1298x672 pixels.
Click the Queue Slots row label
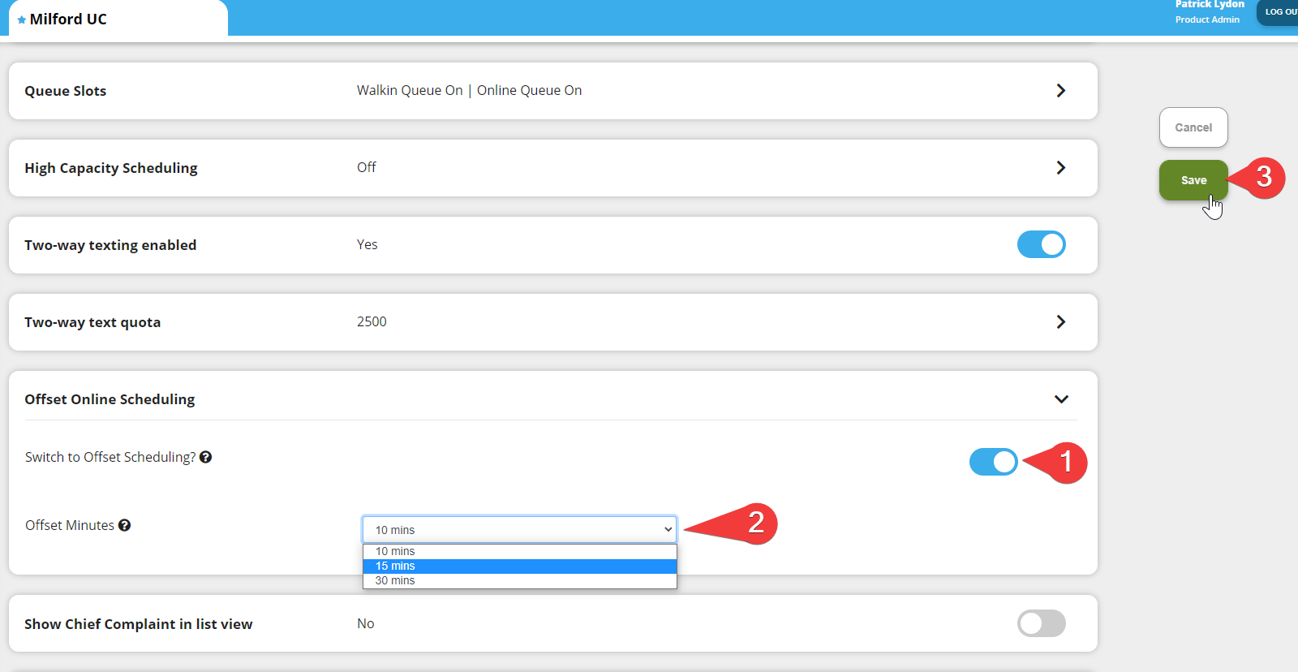(66, 91)
